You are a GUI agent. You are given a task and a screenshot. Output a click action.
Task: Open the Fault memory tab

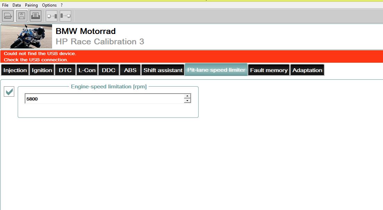click(x=269, y=70)
